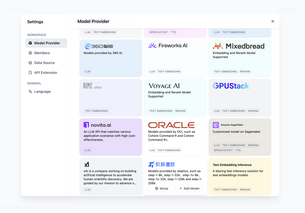Click the API Extension puzzle icon
This screenshot has width=305, height=213.
(30, 73)
